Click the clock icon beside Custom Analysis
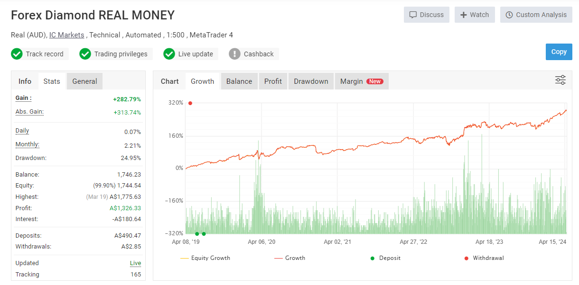The image size is (579, 285). point(510,14)
